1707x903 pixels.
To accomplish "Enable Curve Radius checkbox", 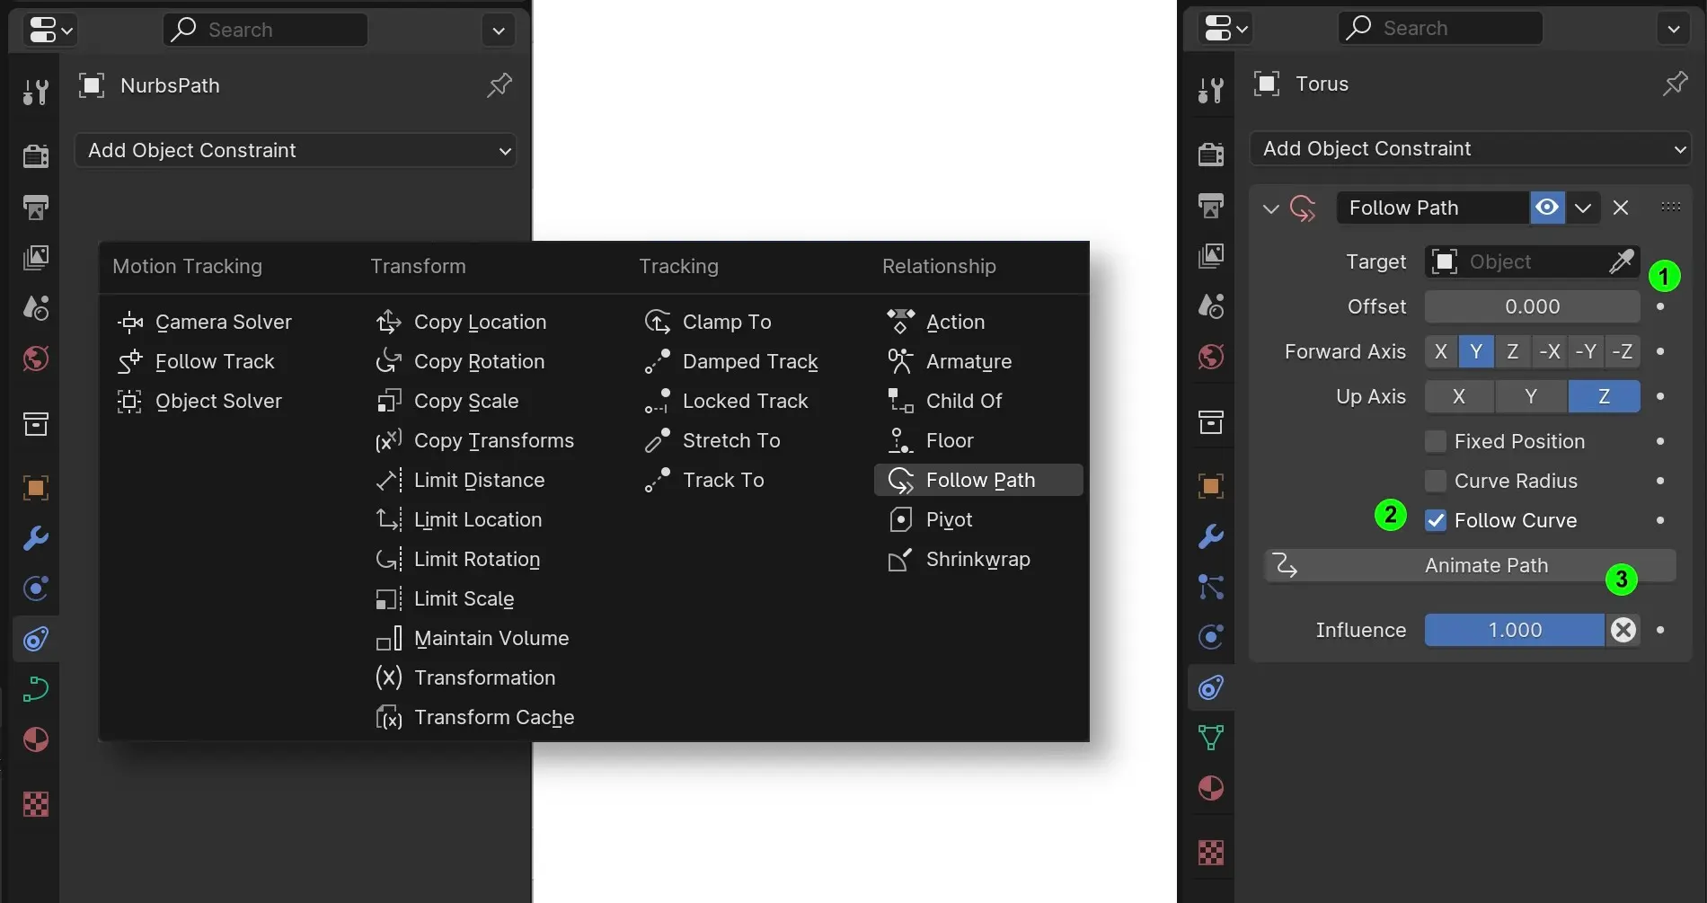I will pyautogui.click(x=1436, y=481).
